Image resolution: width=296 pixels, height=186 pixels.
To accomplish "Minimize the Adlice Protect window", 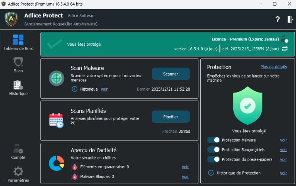I will click(260, 4).
